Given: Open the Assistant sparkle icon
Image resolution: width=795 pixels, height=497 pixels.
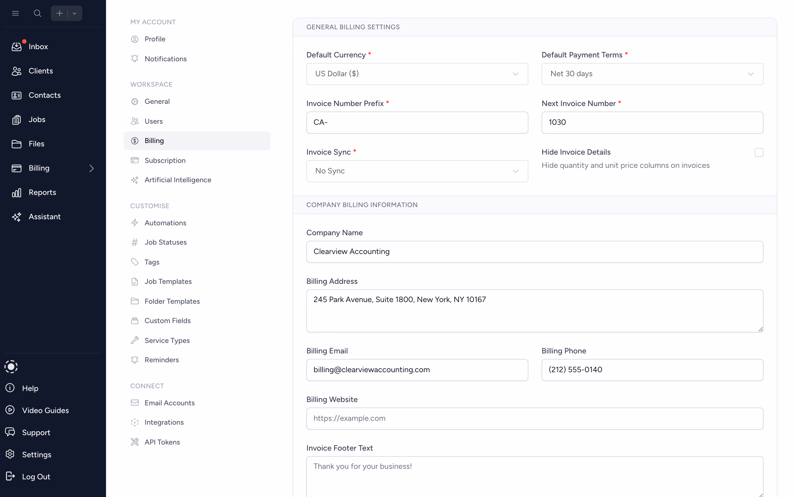Looking at the screenshot, I should click(17, 217).
